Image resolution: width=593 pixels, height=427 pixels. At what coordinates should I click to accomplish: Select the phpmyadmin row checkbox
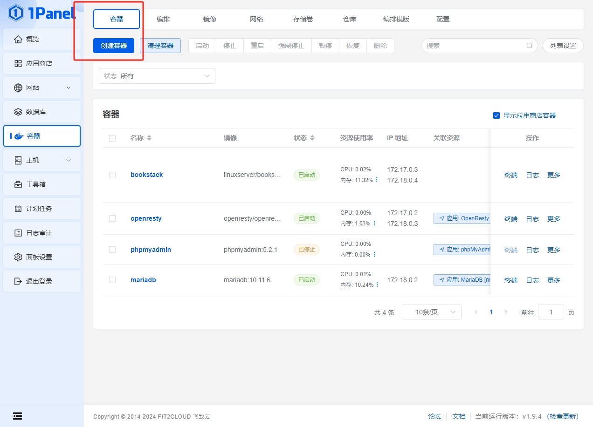coord(112,250)
